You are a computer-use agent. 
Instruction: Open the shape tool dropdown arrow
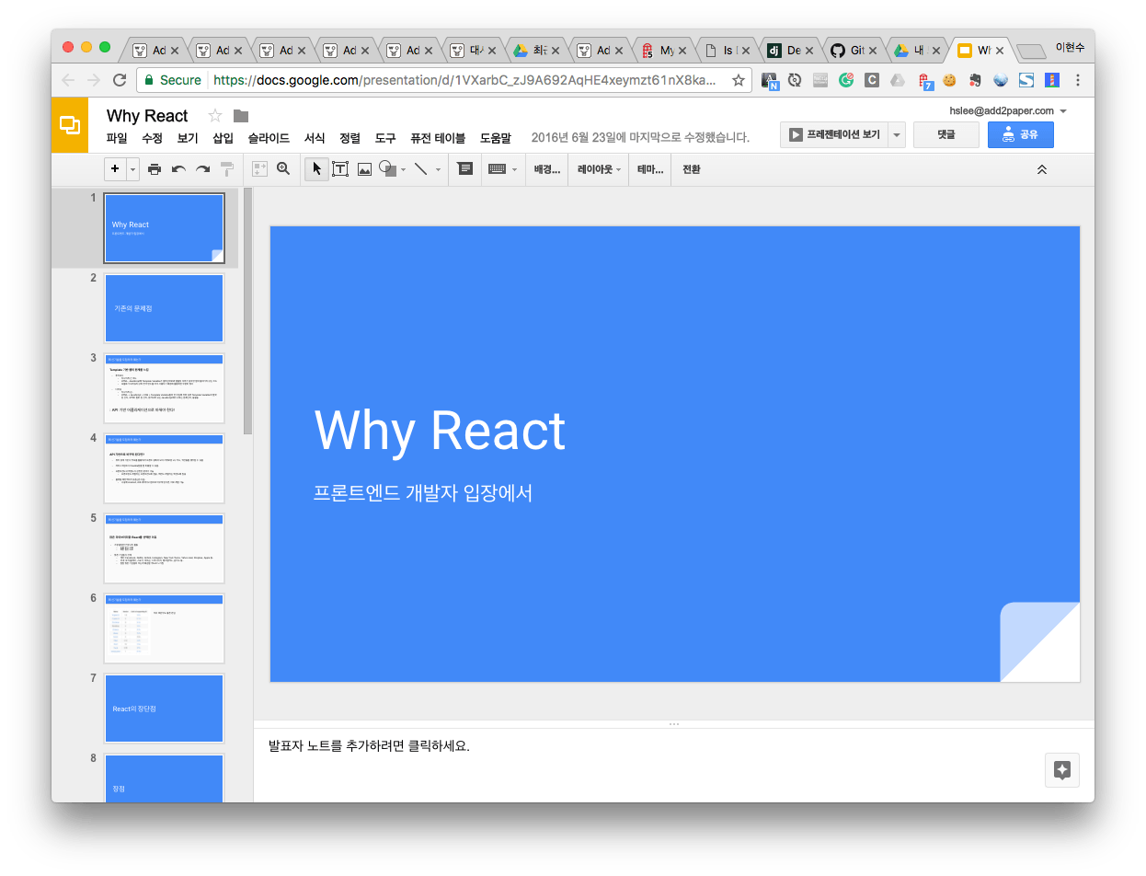pos(404,168)
